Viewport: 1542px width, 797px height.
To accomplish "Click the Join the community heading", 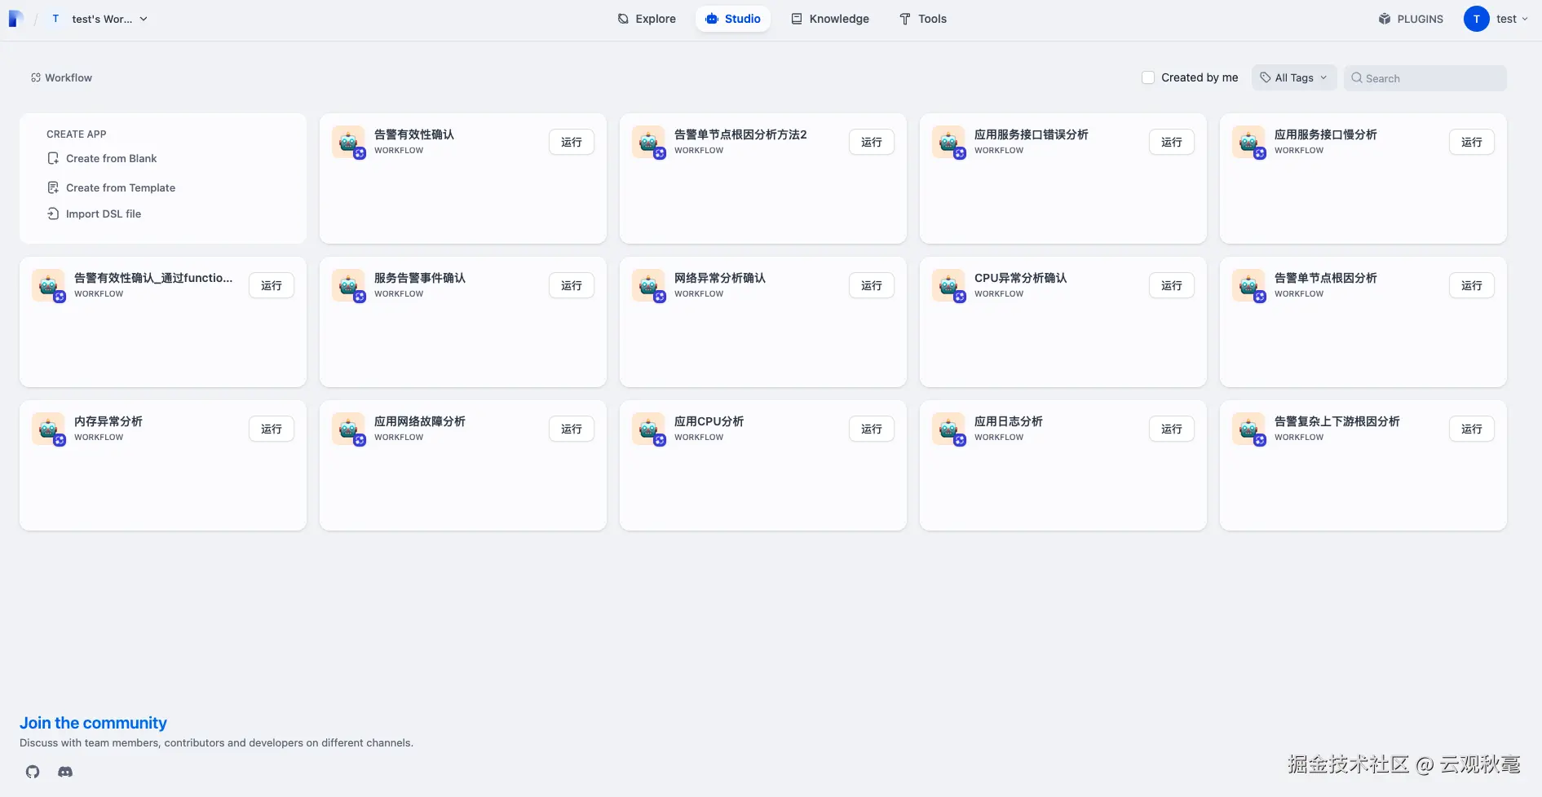I will coord(93,723).
